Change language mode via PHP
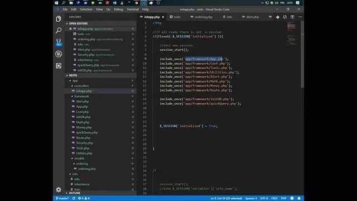Image resolution: width=357 pixels, height=201 pixels. [284, 198]
